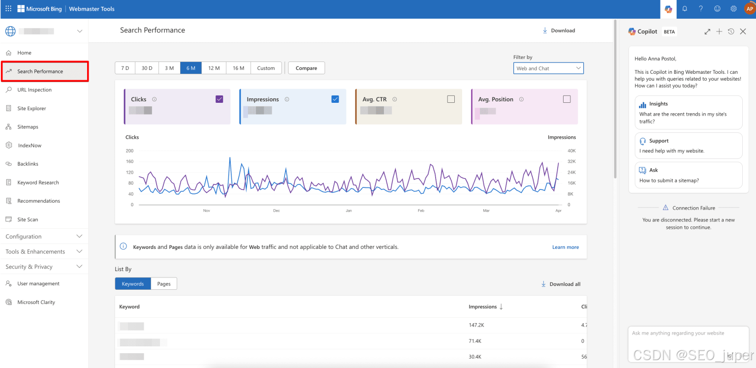Select the Custom date range
Screen dimensions: 756x368
(266, 68)
